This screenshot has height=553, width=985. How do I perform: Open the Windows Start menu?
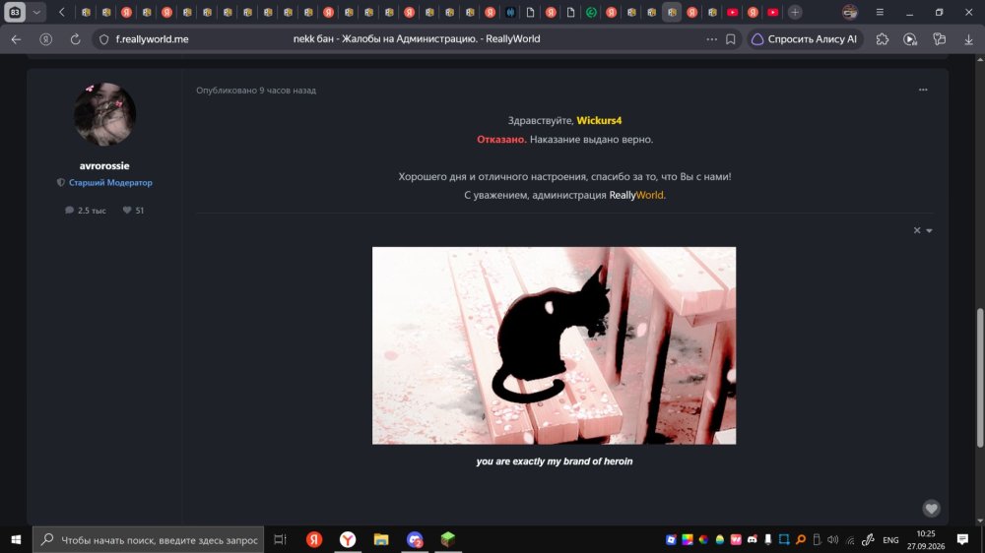click(16, 540)
